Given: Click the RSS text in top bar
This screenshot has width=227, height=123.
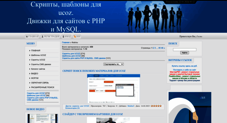Looking at the screenshot, I should [78, 37].
